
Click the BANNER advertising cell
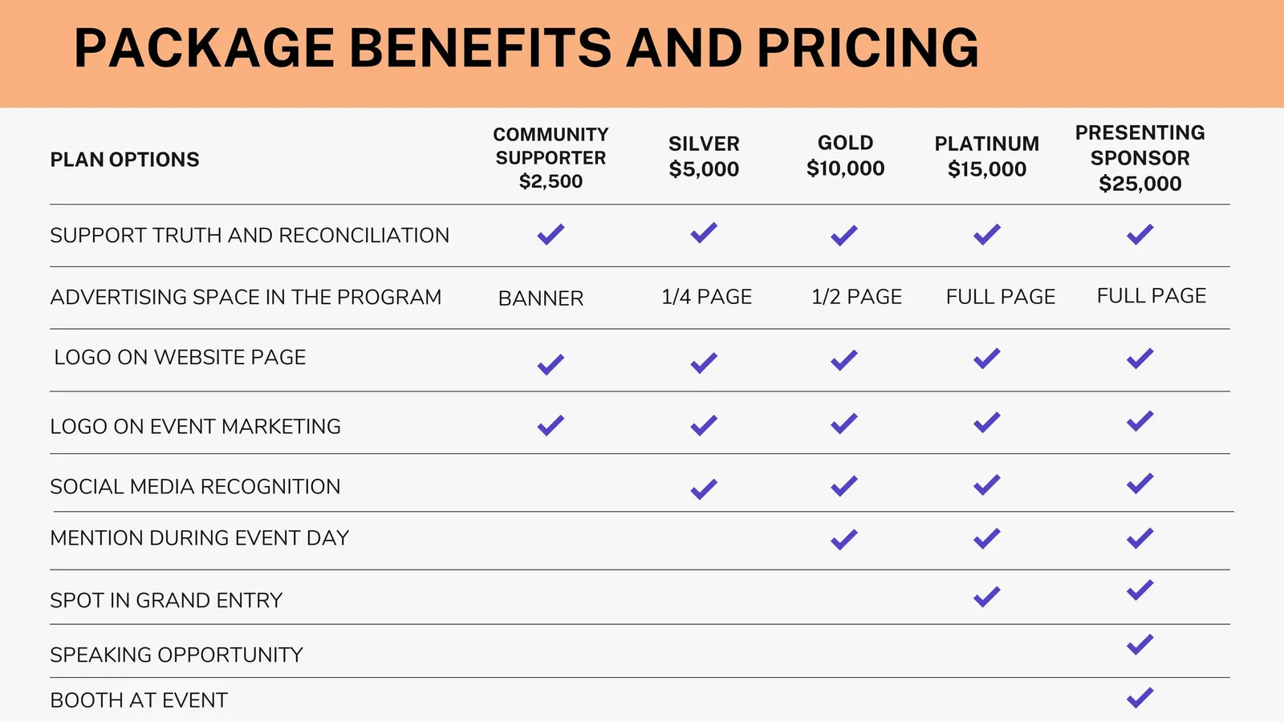pos(541,298)
